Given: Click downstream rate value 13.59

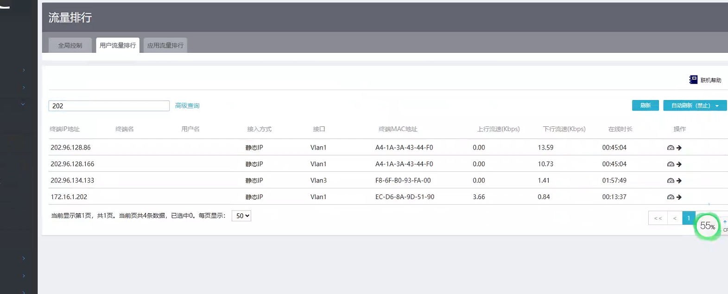Looking at the screenshot, I should coord(545,148).
